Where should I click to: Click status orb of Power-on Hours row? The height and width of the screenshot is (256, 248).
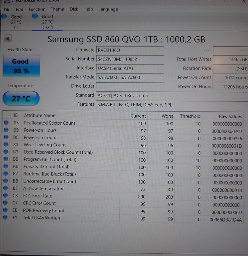[x=6, y=130]
